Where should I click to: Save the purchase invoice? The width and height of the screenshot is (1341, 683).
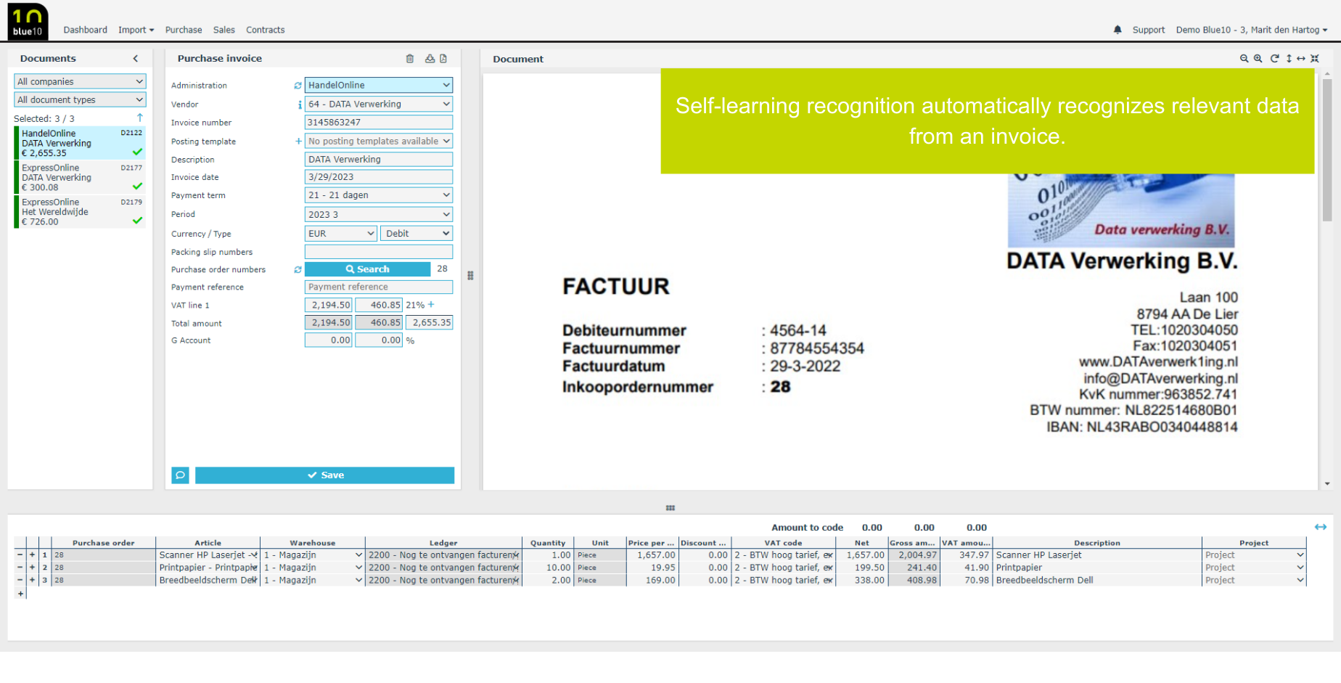[x=325, y=475]
